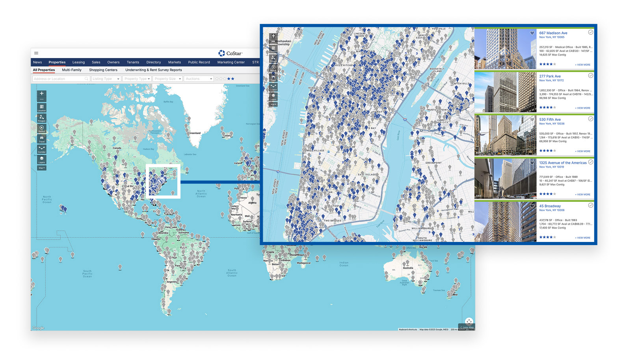Open the hamburger menu icon
Screen dimensions: 625x358
[36, 53]
